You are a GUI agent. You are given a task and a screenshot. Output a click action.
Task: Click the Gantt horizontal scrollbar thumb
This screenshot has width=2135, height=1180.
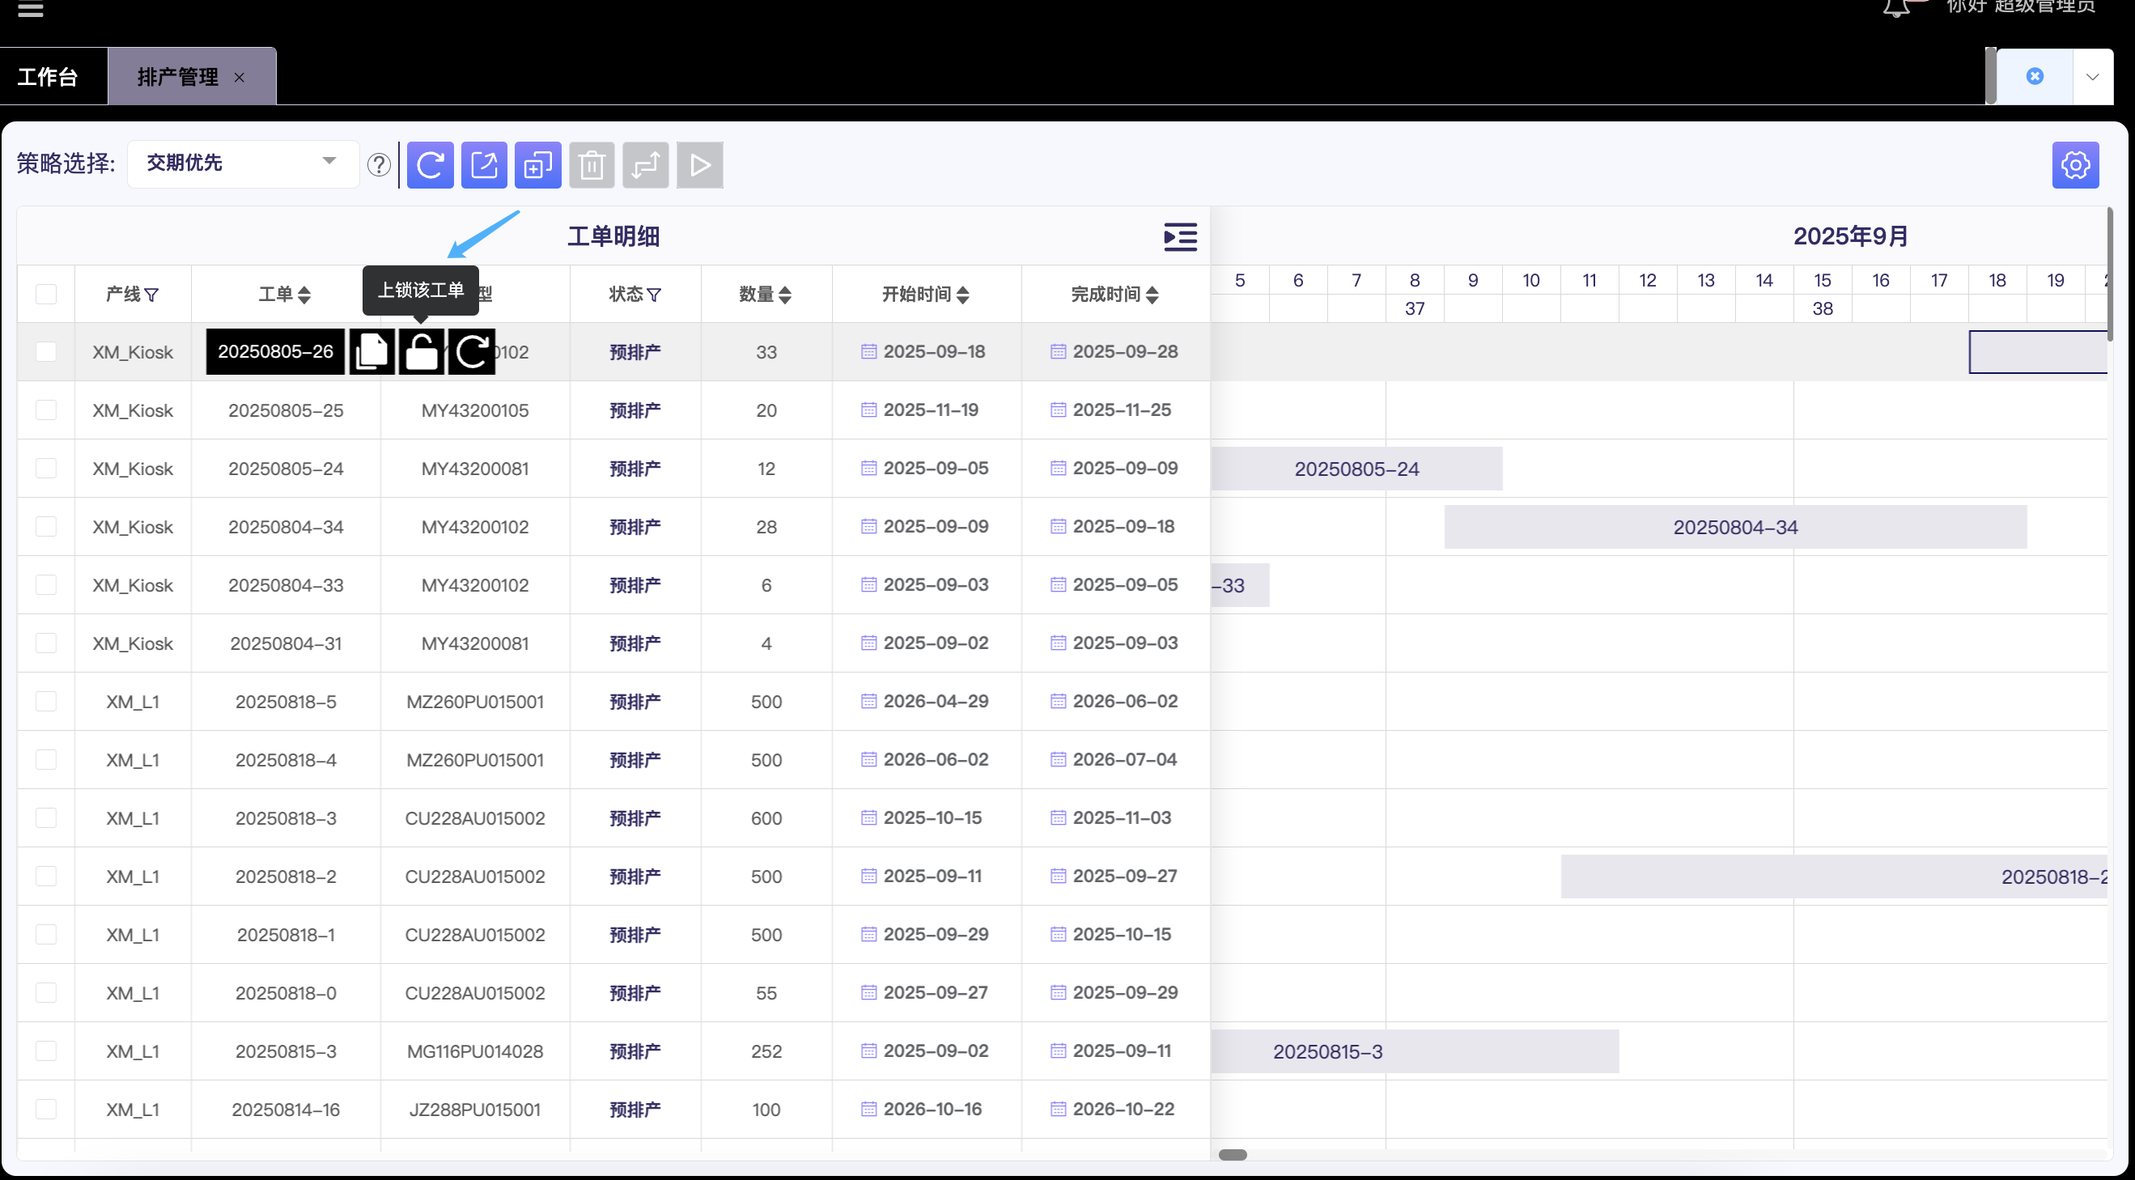[x=1233, y=1154]
